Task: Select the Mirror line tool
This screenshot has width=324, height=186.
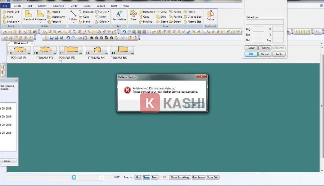Action: tap(101, 17)
